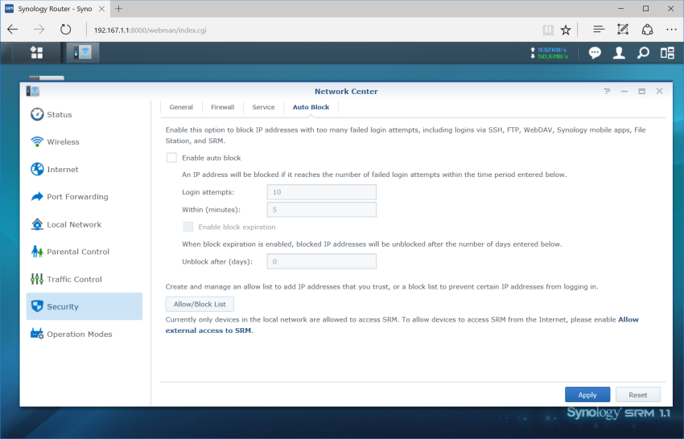Click the Internet globe icon
Viewport: 684px width, 439px height.
(37, 169)
